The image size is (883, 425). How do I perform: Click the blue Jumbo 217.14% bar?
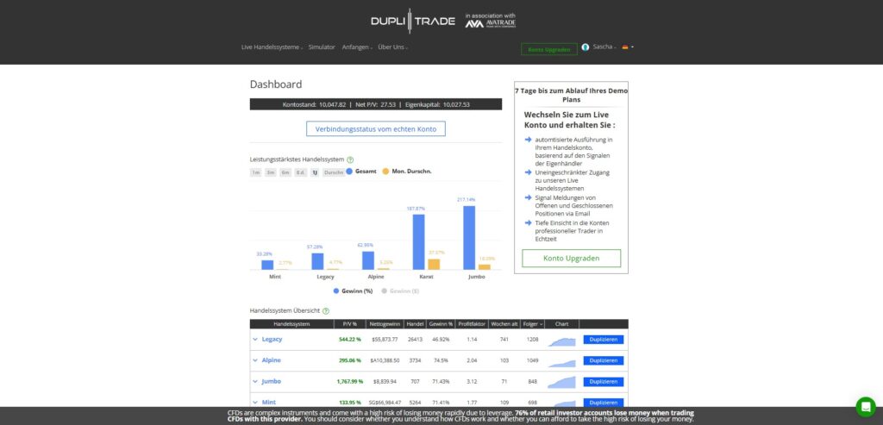coord(469,238)
